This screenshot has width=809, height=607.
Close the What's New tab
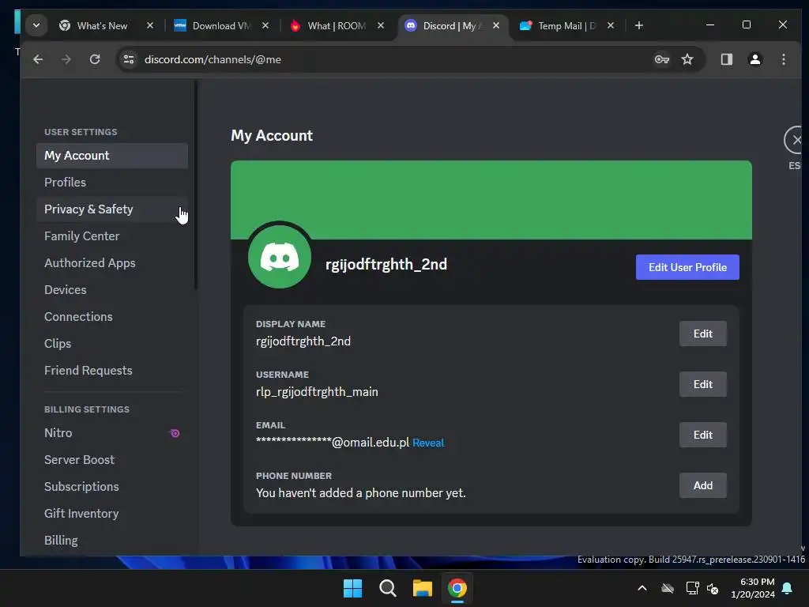150,25
